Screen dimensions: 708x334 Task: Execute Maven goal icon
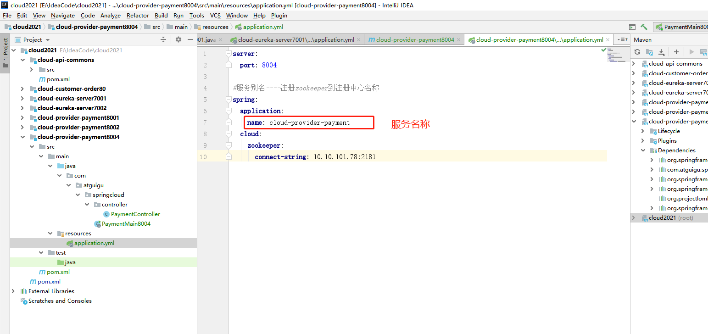[x=703, y=52]
